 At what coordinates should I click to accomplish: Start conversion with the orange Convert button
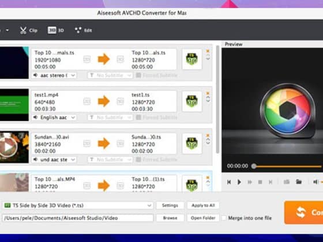(303, 213)
